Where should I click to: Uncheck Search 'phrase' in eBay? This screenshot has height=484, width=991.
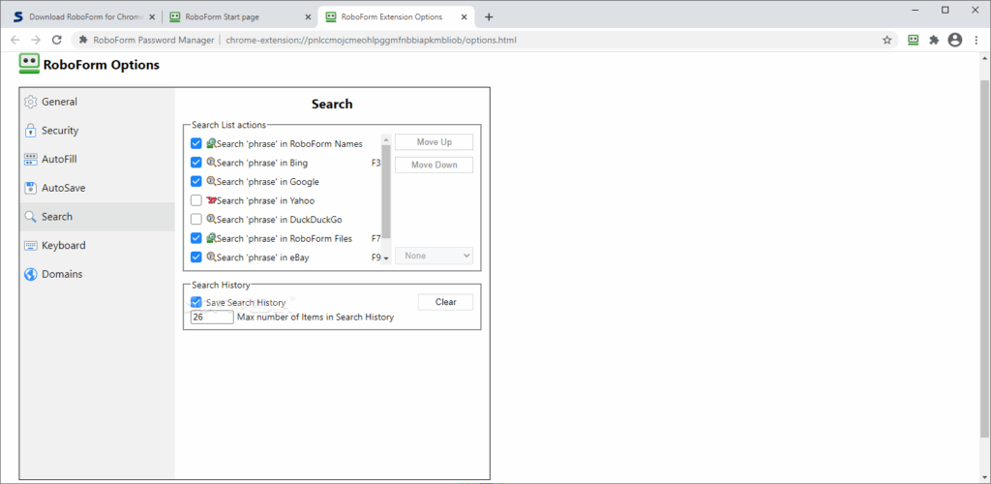pyautogui.click(x=195, y=257)
